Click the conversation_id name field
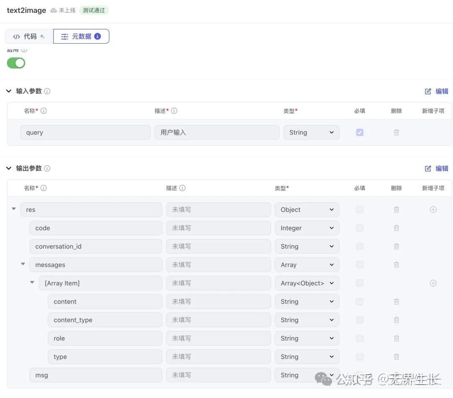The width and height of the screenshot is (453, 398). pos(96,246)
